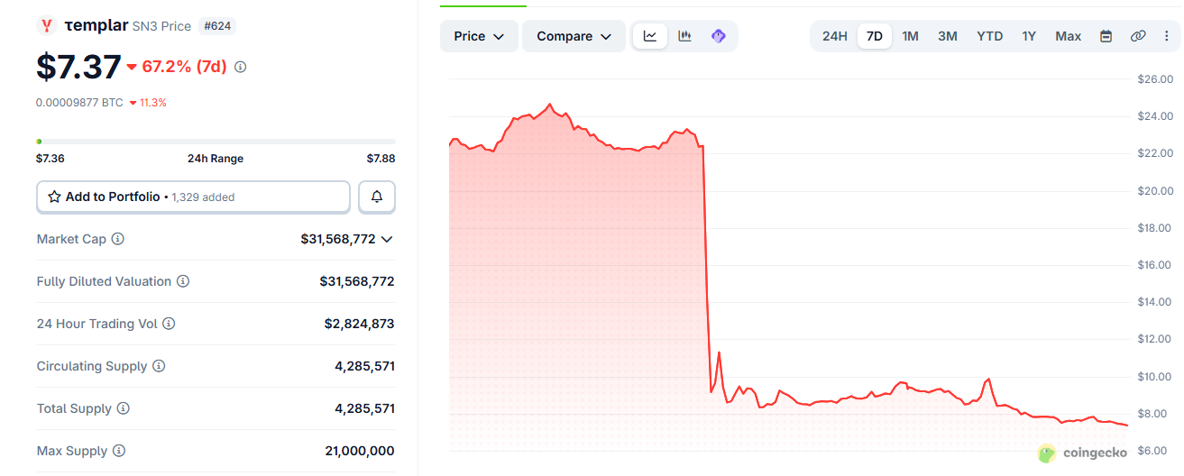Select the 1M time range
The width and height of the screenshot is (1184, 476).
point(910,36)
